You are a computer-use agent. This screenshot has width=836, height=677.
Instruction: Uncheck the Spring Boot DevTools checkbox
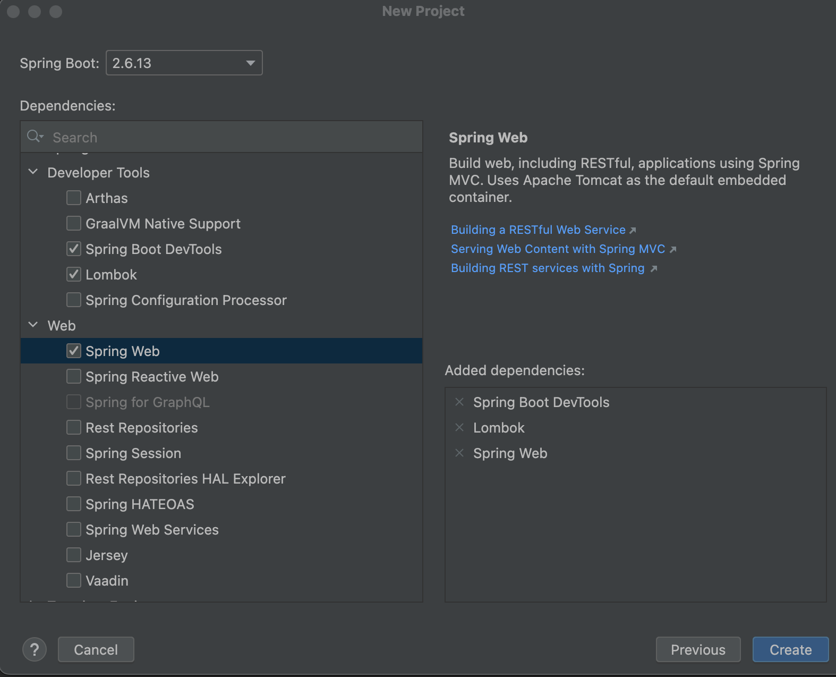pyautogui.click(x=74, y=249)
